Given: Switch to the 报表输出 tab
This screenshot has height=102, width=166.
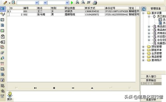Looking at the screenshot, I should pyautogui.click(x=151, y=80).
